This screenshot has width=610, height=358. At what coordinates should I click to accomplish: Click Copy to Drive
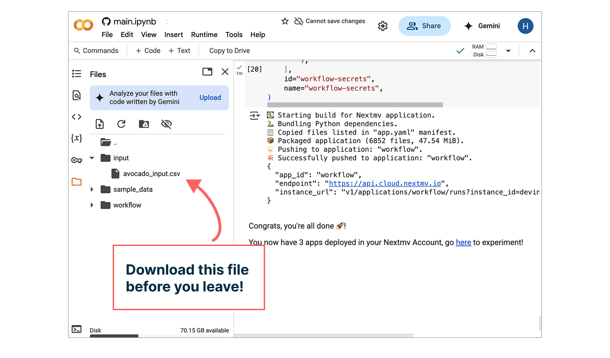(229, 51)
